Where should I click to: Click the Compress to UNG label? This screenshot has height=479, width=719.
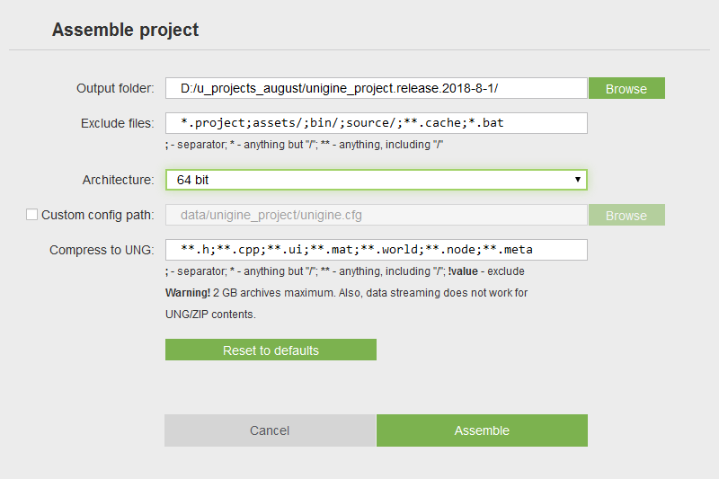click(x=102, y=250)
